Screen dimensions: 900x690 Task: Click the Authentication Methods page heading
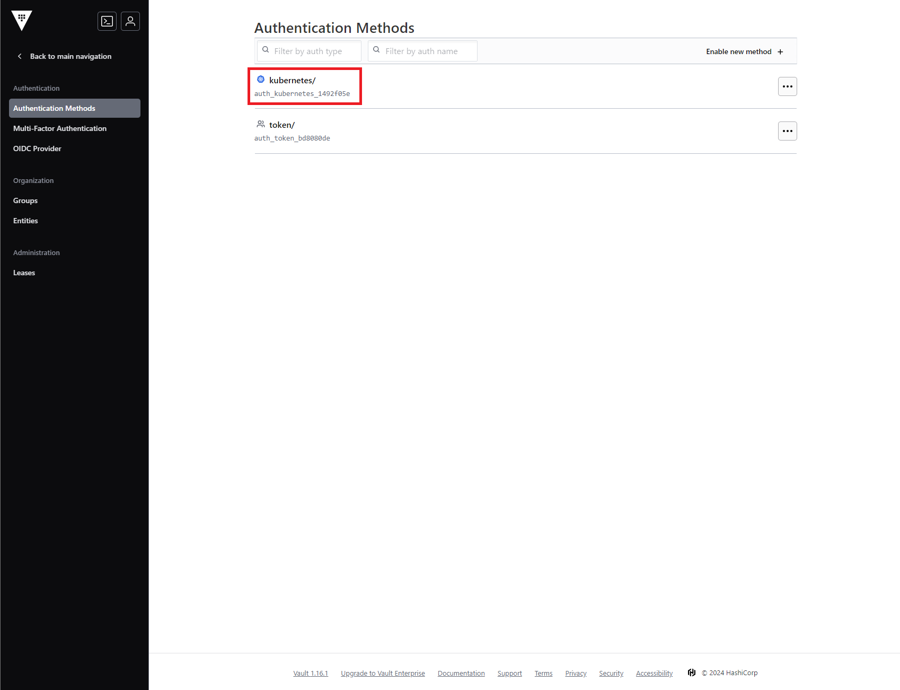point(334,28)
